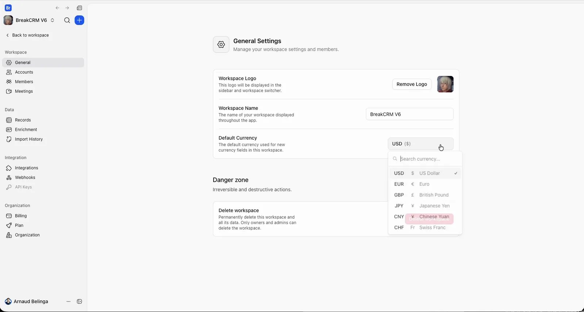This screenshot has height=312, width=584.
Task: Click the blue Br app logo
Action: [x=8, y=8]
